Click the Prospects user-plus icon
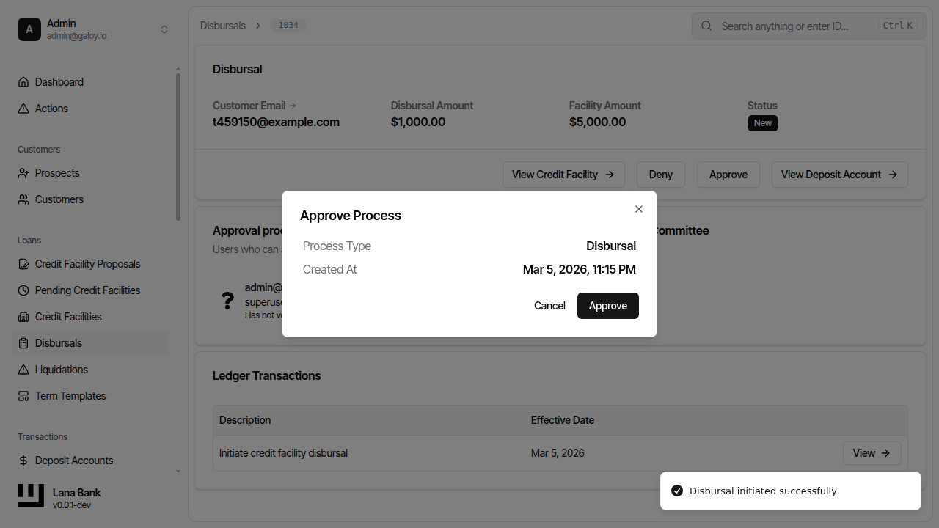The image size is (939, 528). click(23, 173)
